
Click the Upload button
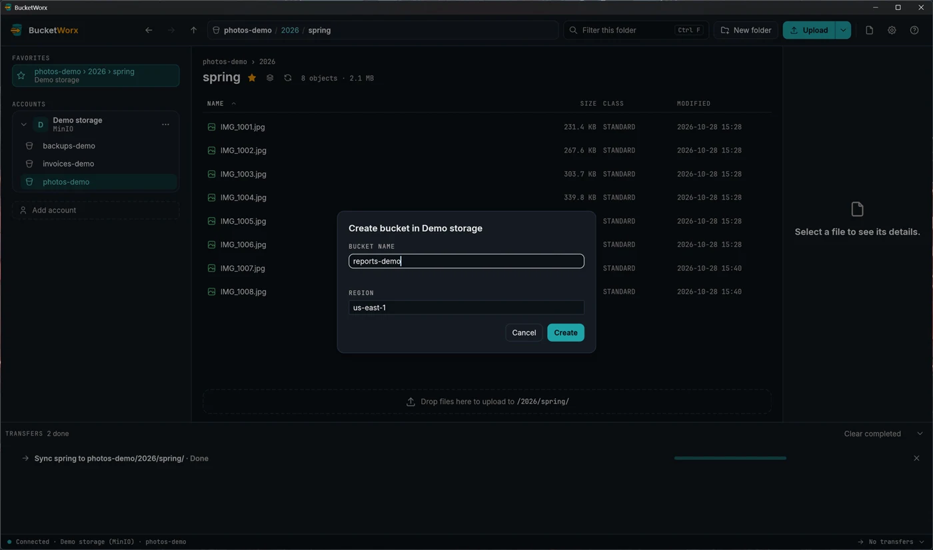(x=809, y=30)
